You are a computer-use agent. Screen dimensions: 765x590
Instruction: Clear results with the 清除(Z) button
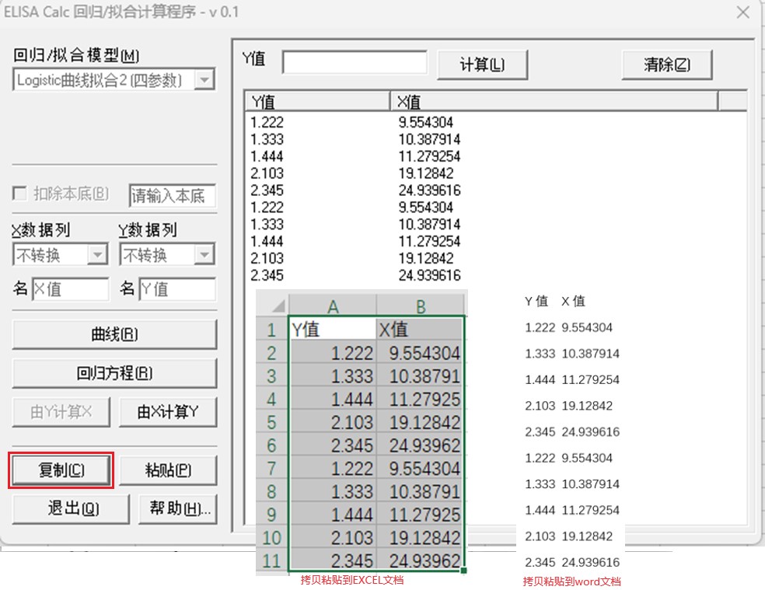tap(666, 65)
